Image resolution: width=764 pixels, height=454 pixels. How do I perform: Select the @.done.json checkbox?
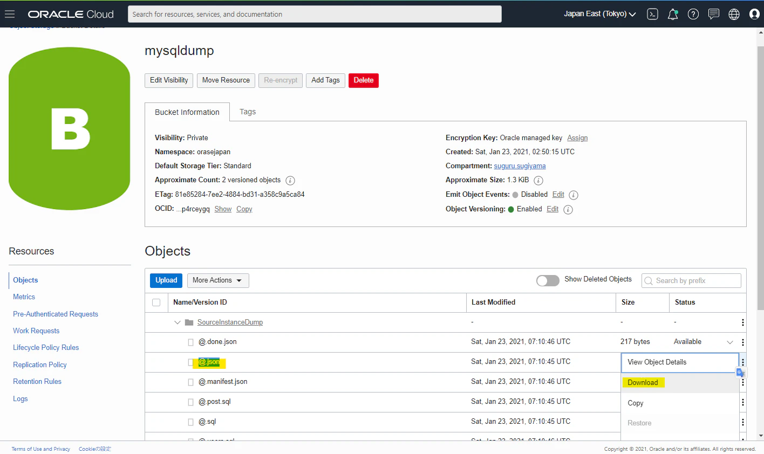tap(190, 342)
